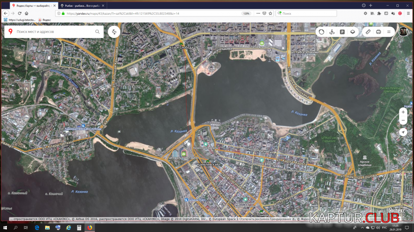Click the user profile avatar
Image resolution: width=414 pixels, height=232 pixels.
403,32
